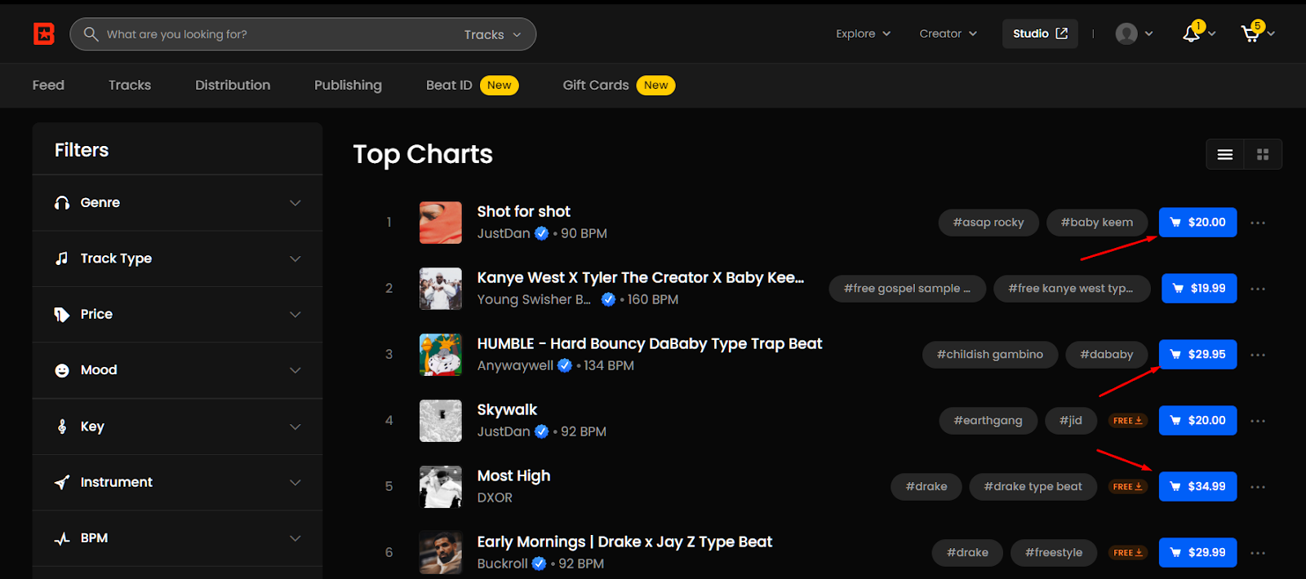Click the Genre headphones icon
1306x579 pixels.
62,202
